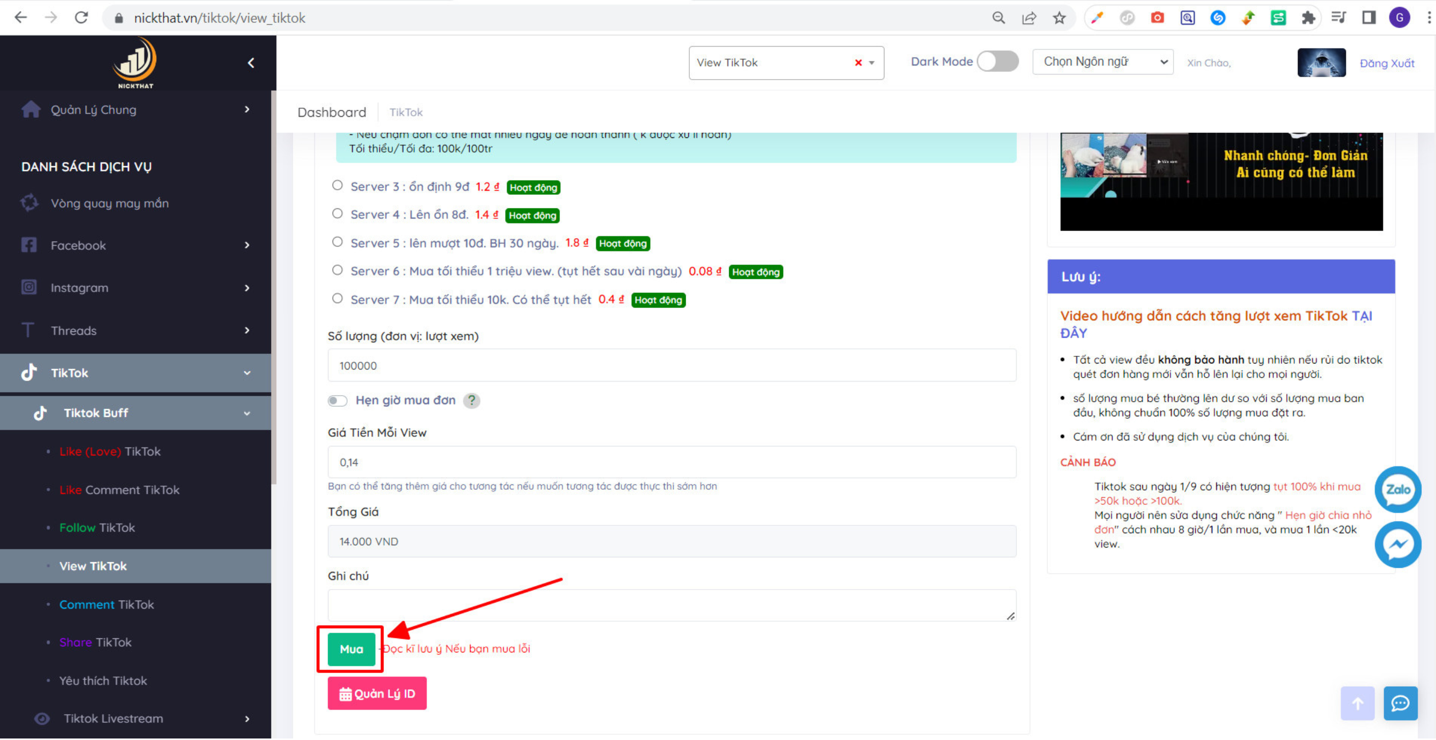
Task: Click the TikTok logo icon in sidebar
Action: tap(28, 373)
